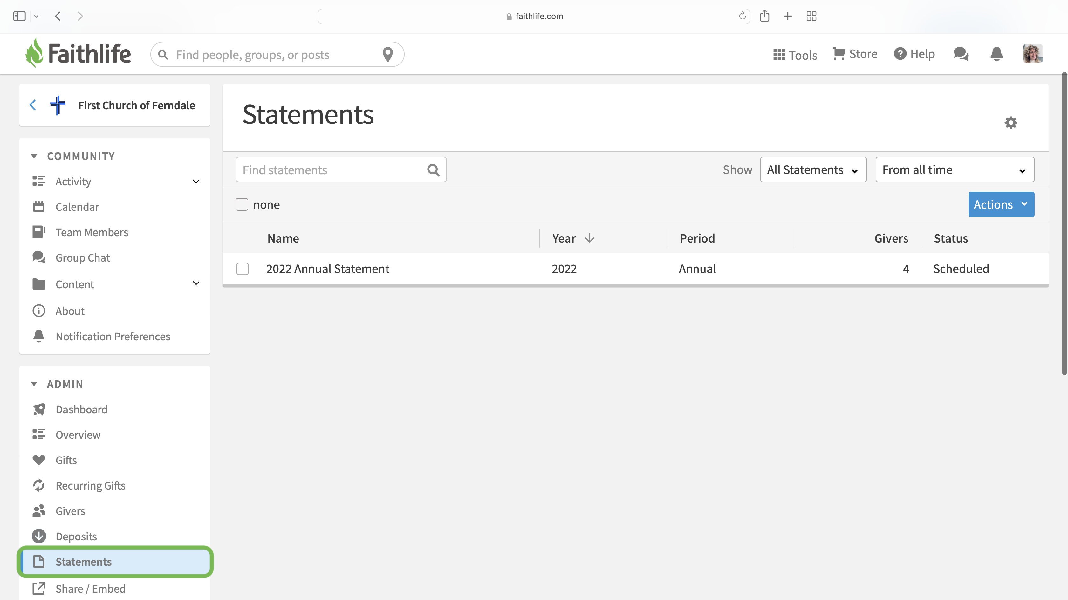This screenshot has width=1068, height=600.
Task: Click the Annual period cell
Action: point(697,269)
